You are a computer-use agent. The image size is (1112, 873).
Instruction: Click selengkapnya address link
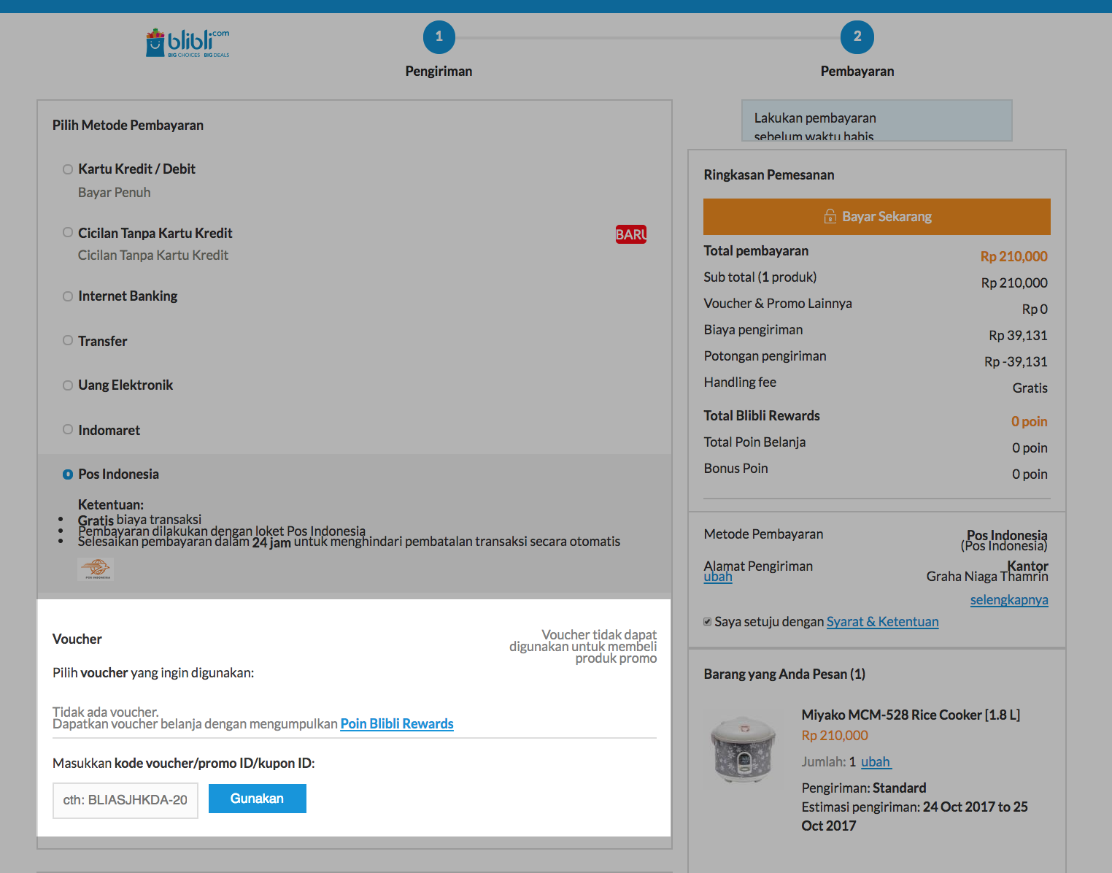[x=1009, y=599]
